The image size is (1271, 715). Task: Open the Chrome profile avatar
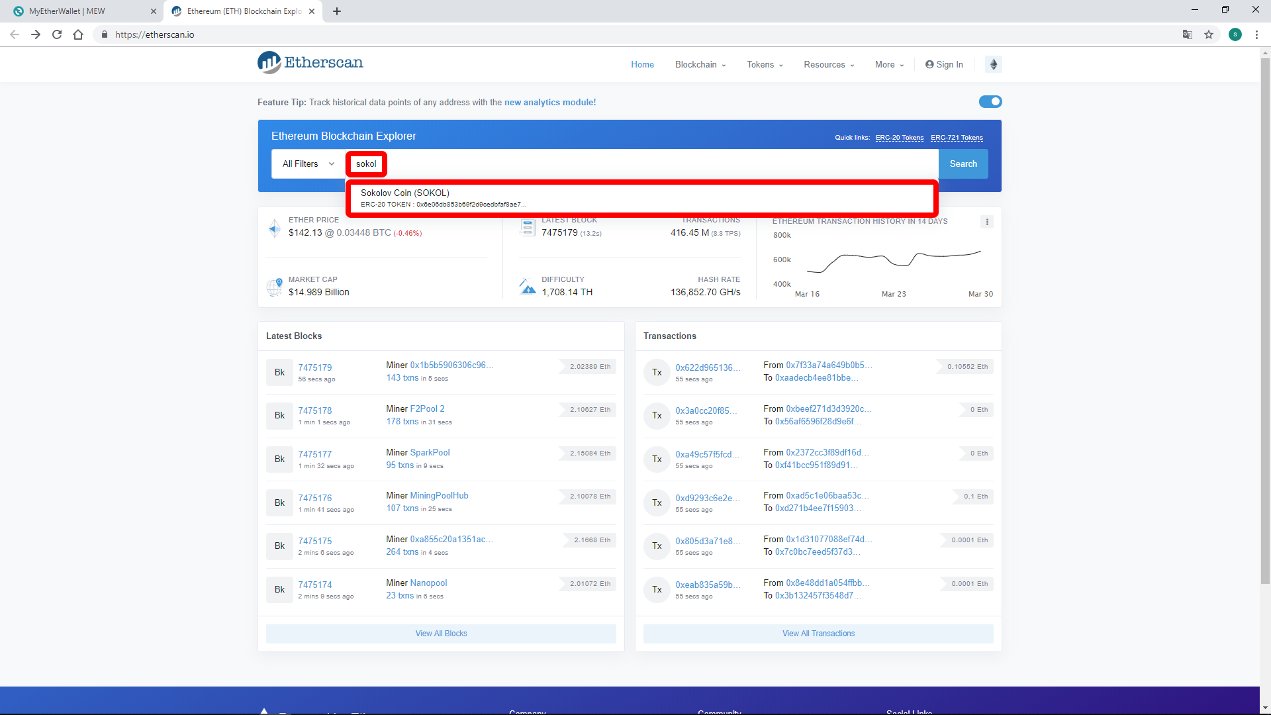click(1235, 34)
